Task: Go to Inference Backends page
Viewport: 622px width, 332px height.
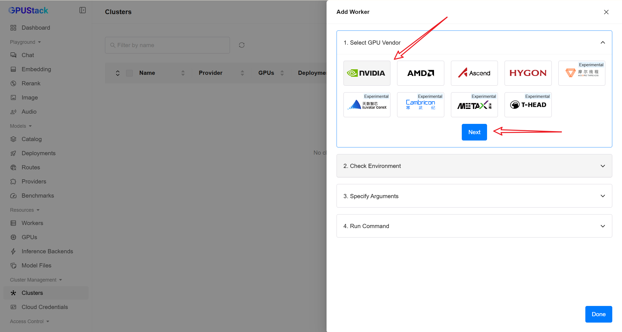Action: coord(47,251)
